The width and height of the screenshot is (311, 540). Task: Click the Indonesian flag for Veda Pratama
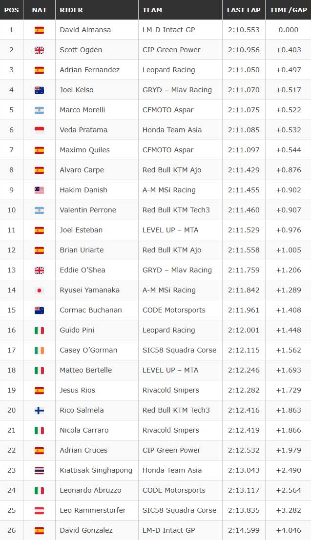pos(39,130)
